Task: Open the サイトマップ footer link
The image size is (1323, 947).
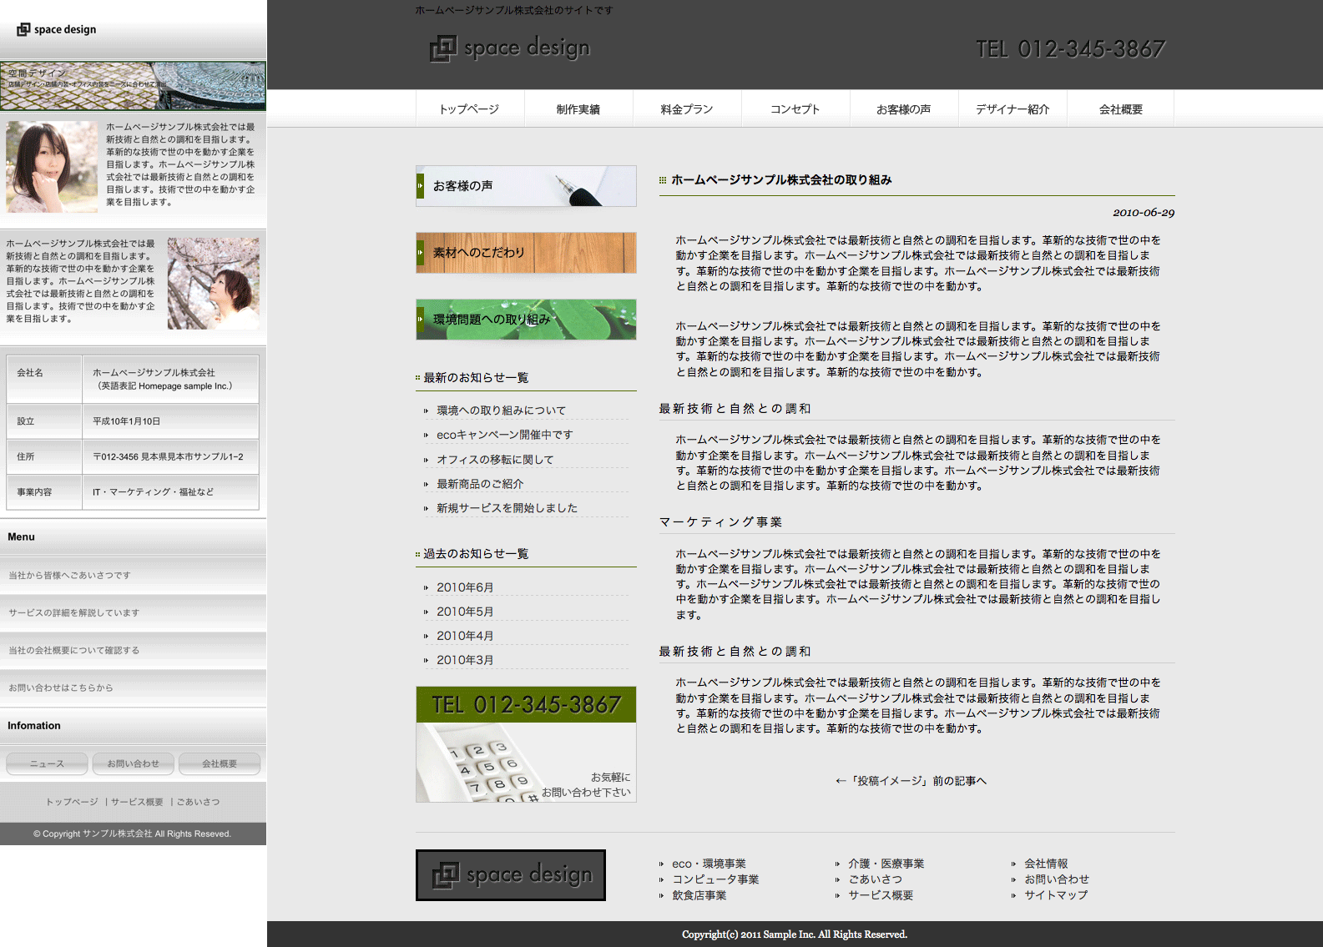Action: pos(1056,895)
